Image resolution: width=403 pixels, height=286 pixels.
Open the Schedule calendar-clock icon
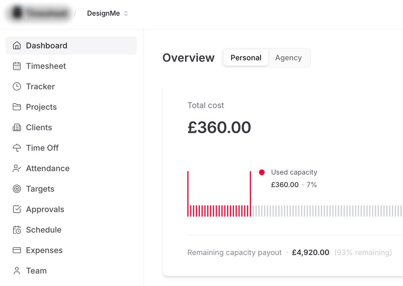click(17, 230)
